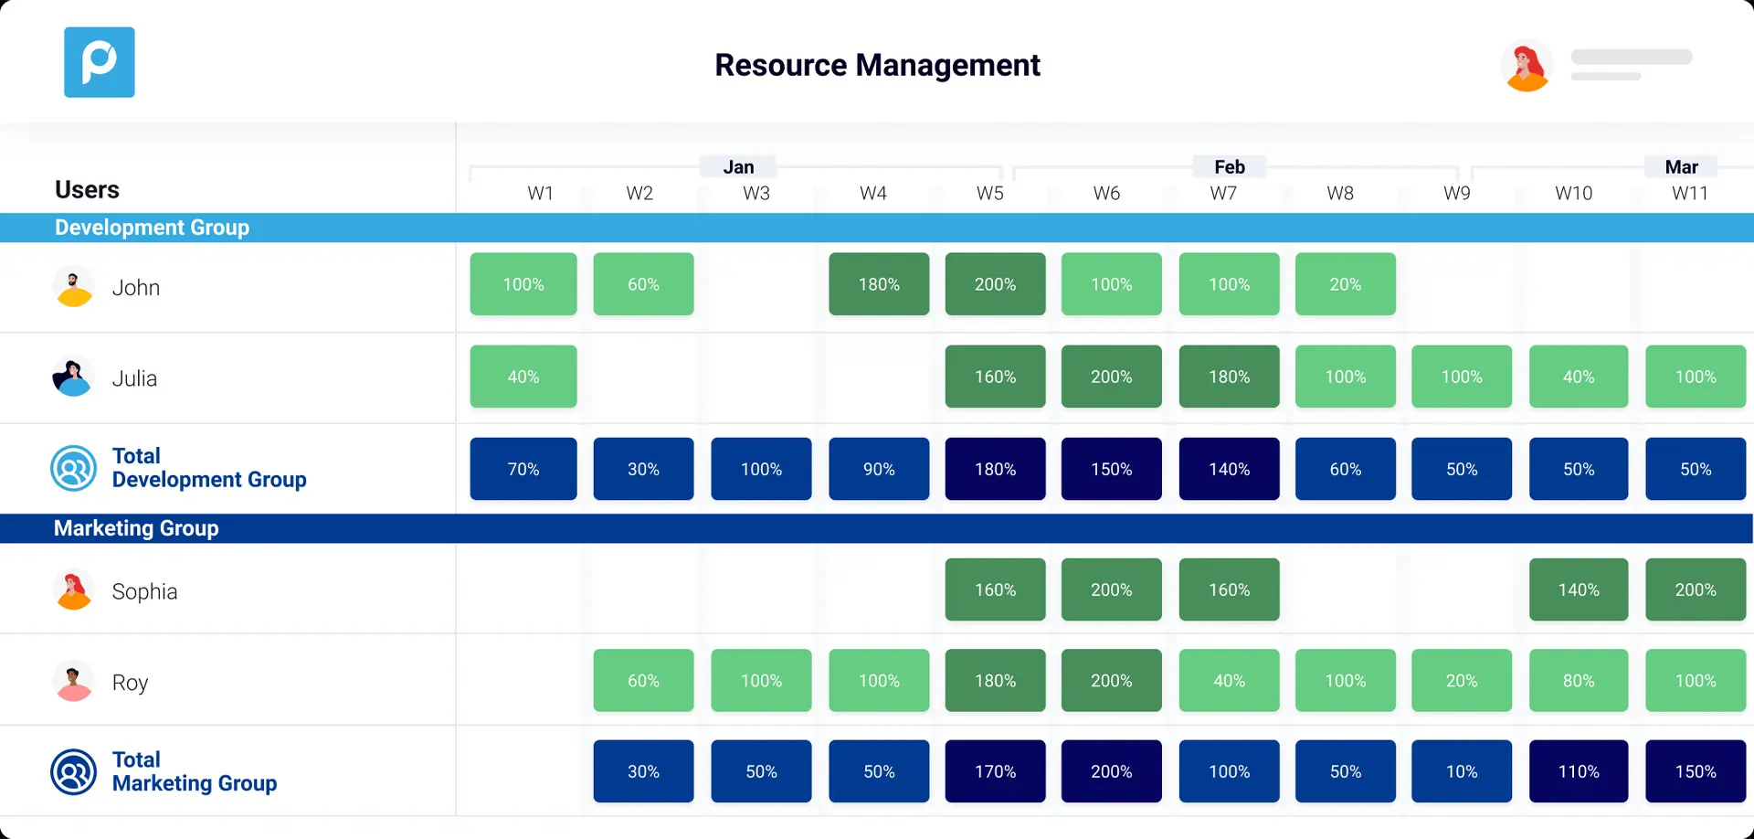This screenshot has height=839, width=1754.
Task: Open the user profile avatar top right
Action: point(1526,65)
